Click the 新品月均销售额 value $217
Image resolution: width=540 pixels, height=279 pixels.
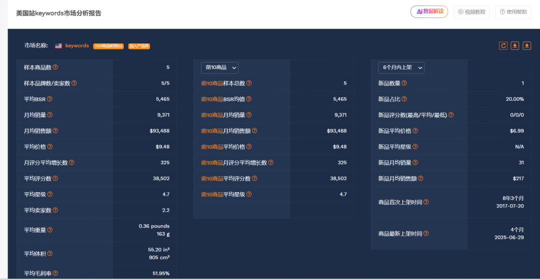pyautogui.click(x=518, y=178)
